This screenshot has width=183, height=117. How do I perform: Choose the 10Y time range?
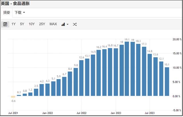click(x=31, y=24)
